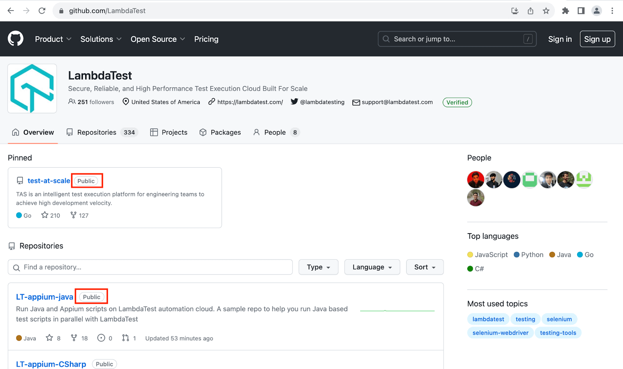Click the Sign up button
The image size is (623, 369).
[x=597, y=39]
